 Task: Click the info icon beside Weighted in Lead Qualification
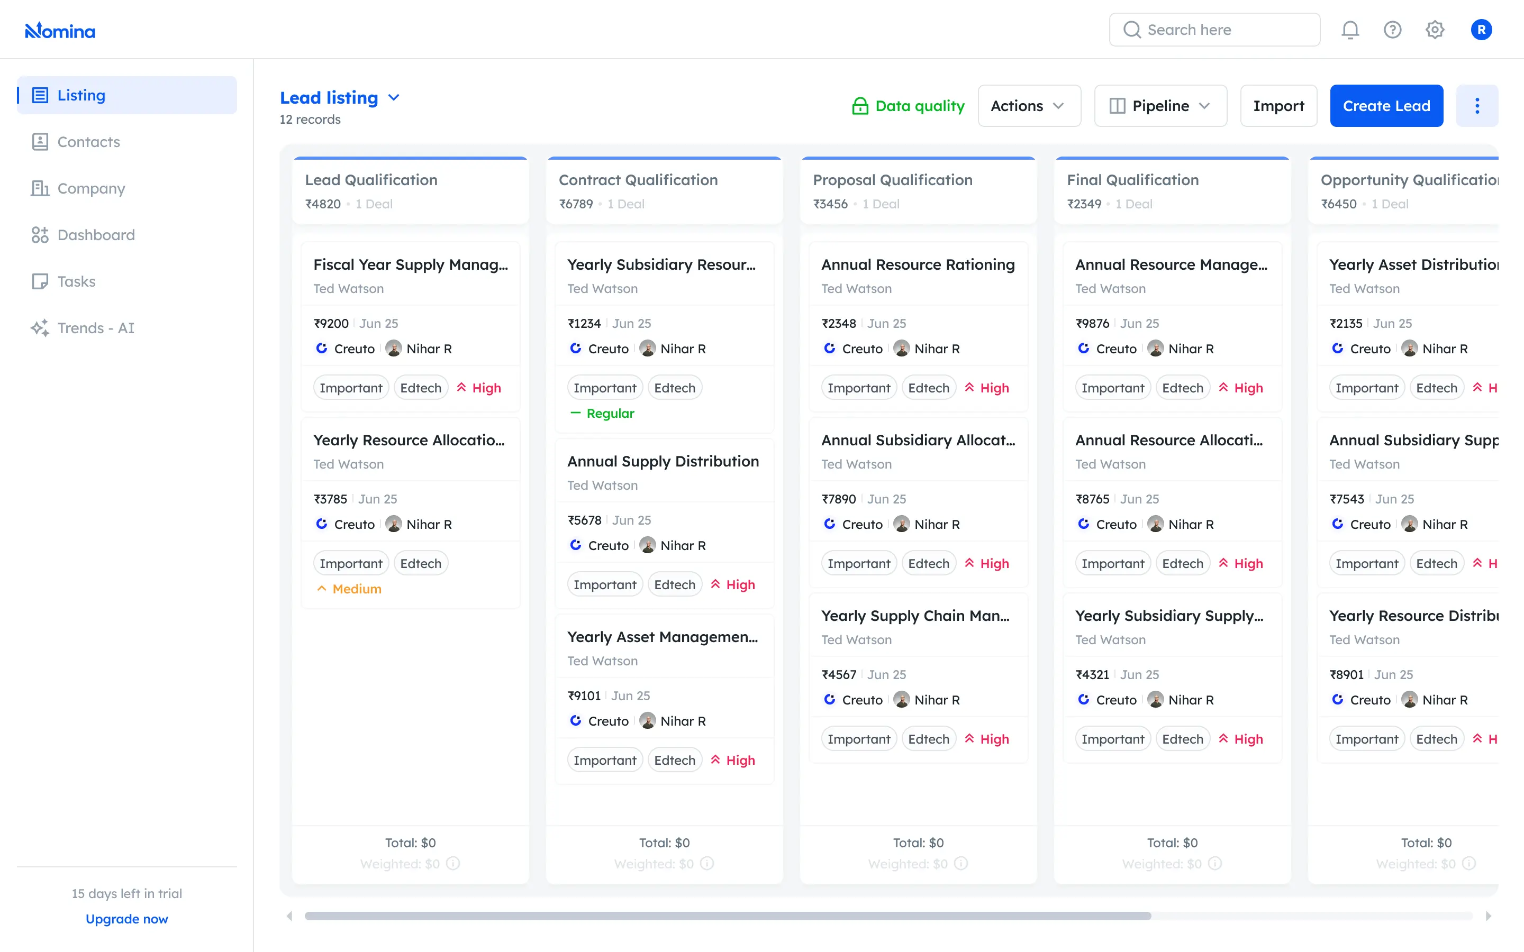[453, 863]
